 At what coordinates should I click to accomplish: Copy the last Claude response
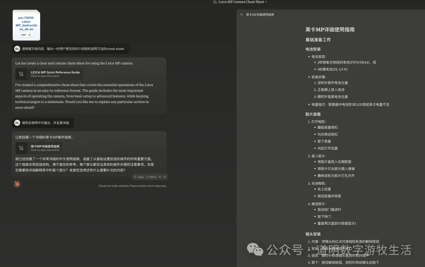[139, 177]
